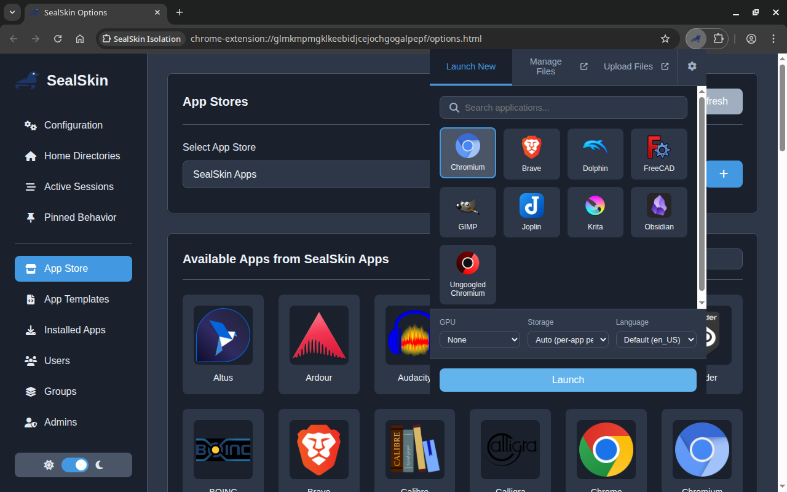This screenshot has height=492, width=787.
Task: Pick the Dolphin file manager icon
Action: (x=595, y=153)
